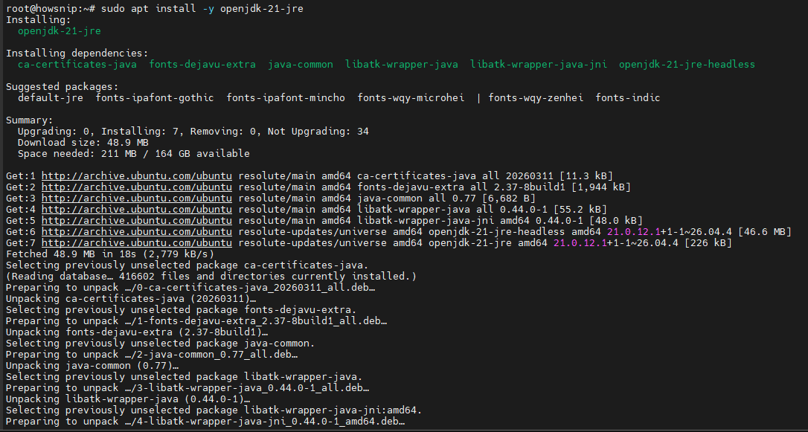
Task: Click the 'Download size: 48.9 MB' line
Action: (x=83, y=143)
